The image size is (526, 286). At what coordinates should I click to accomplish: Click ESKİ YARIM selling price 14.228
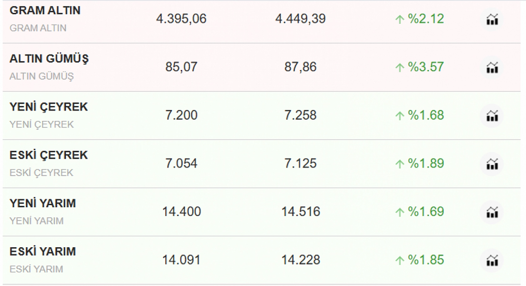click(x=301, y=260)
